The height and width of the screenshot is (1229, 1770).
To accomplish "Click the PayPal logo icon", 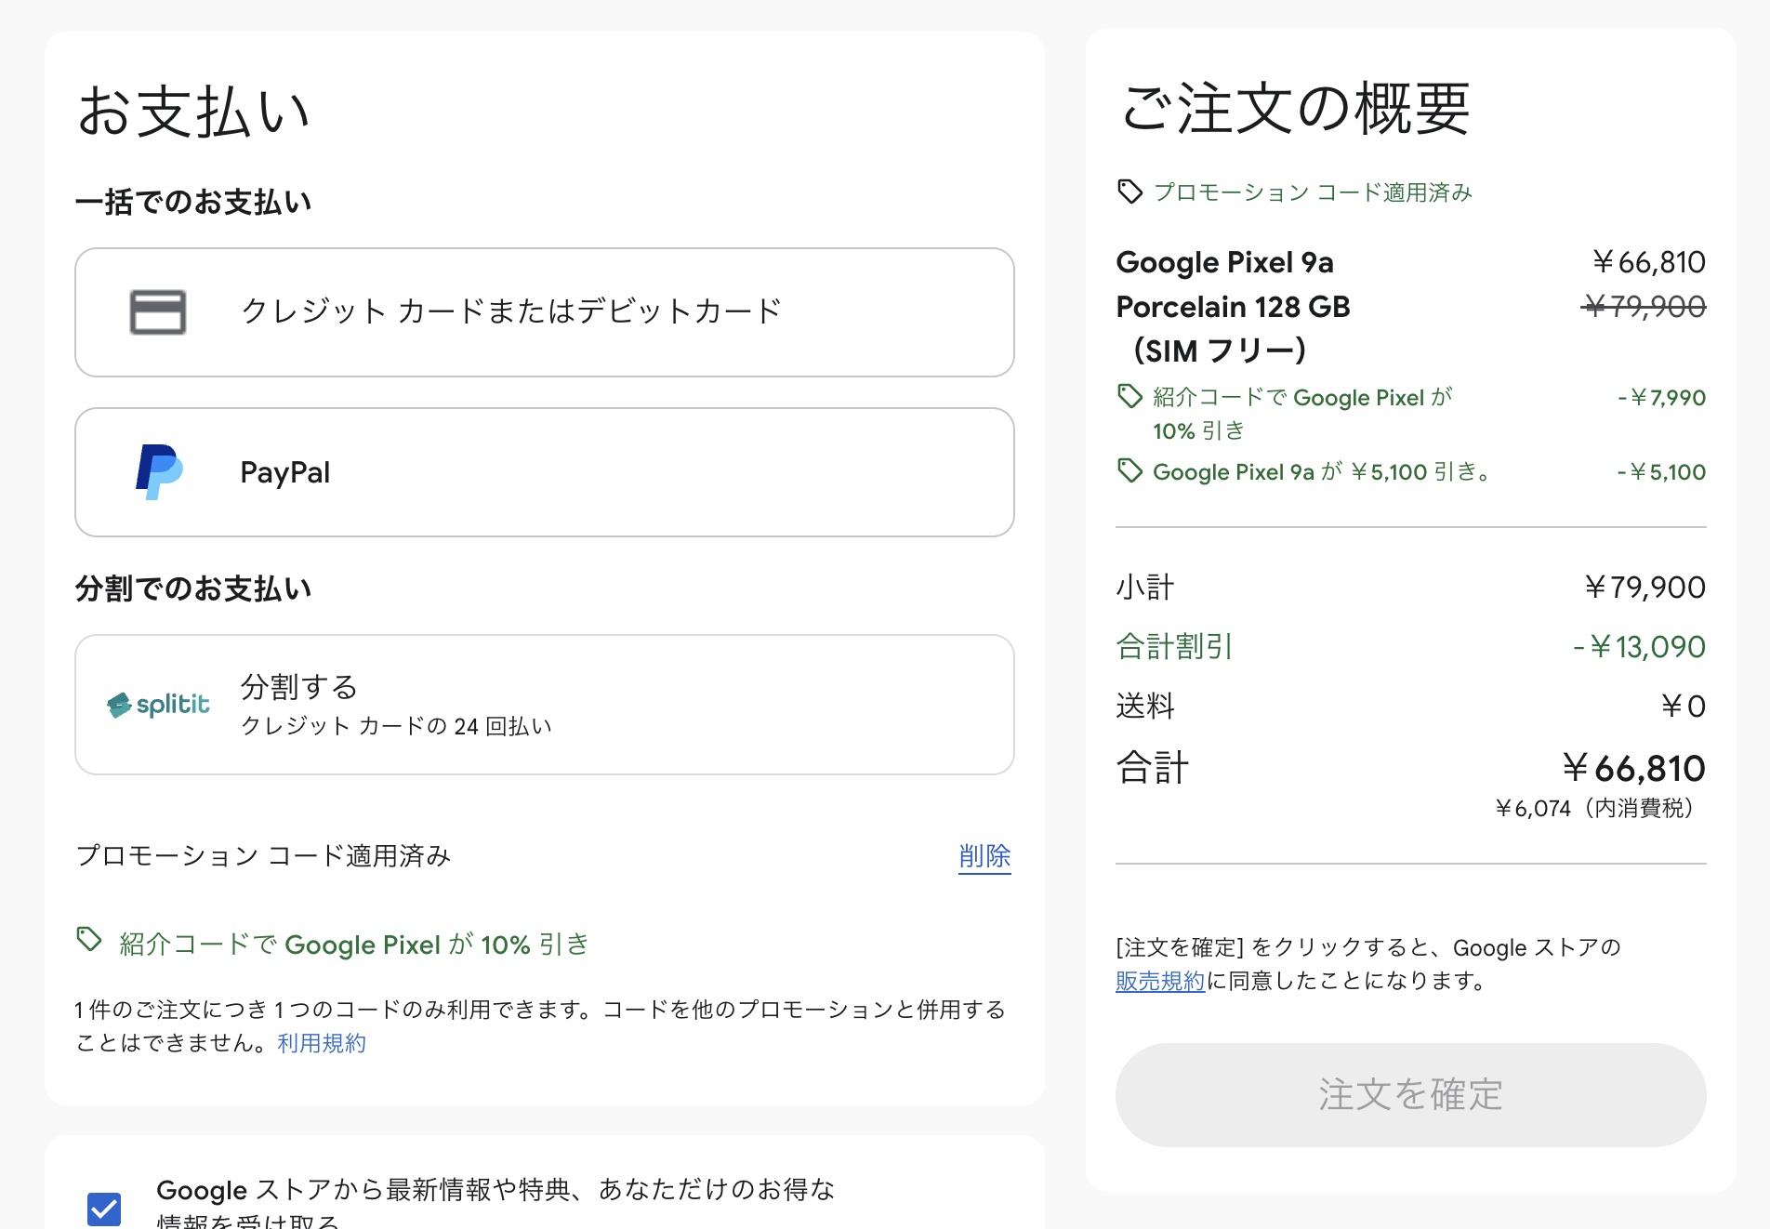I will (x=159, y=472).
